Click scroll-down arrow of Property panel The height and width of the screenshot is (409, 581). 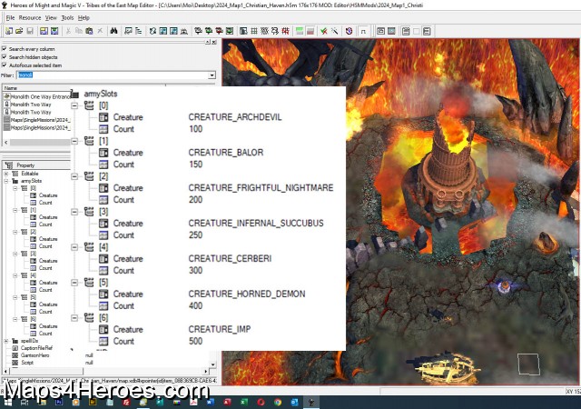click(x=212, y=364)
